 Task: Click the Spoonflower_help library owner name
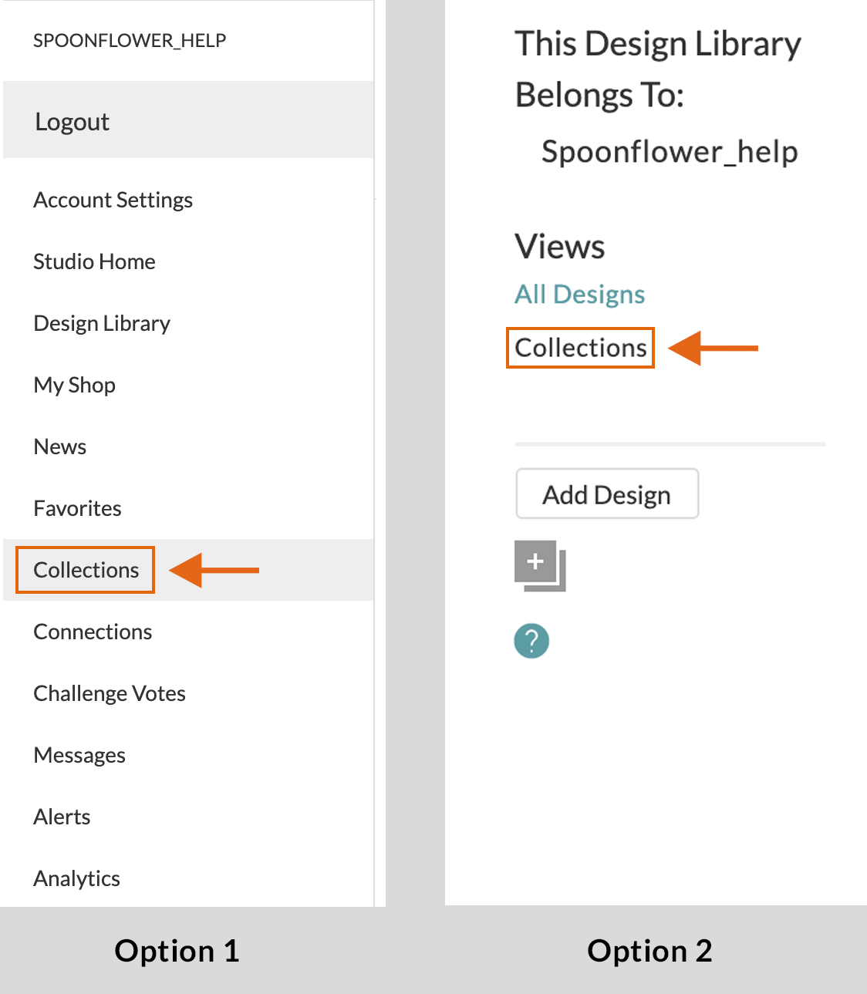point(670,152)
